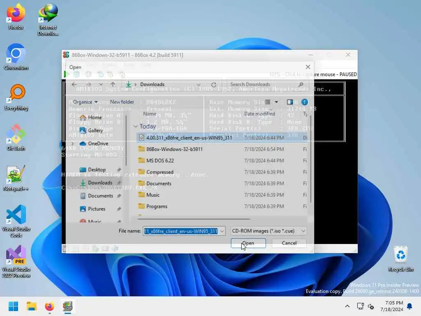Select Downloads in quick access
This screenshot has width=421, height=316.
(100, 183)
